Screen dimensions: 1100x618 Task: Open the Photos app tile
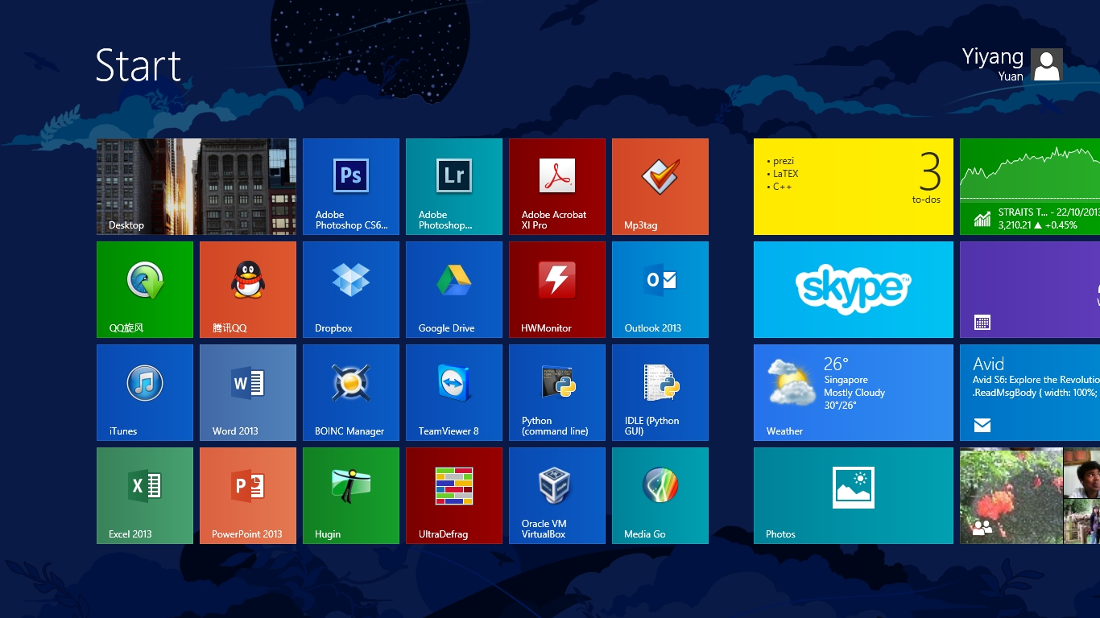click(x=854, y=496)
